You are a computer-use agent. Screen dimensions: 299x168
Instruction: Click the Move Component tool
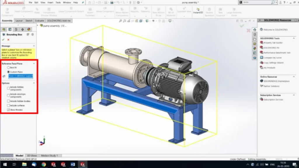[105, 10]
